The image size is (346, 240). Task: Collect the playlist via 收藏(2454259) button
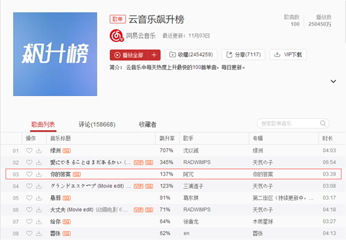click(191, 55)
